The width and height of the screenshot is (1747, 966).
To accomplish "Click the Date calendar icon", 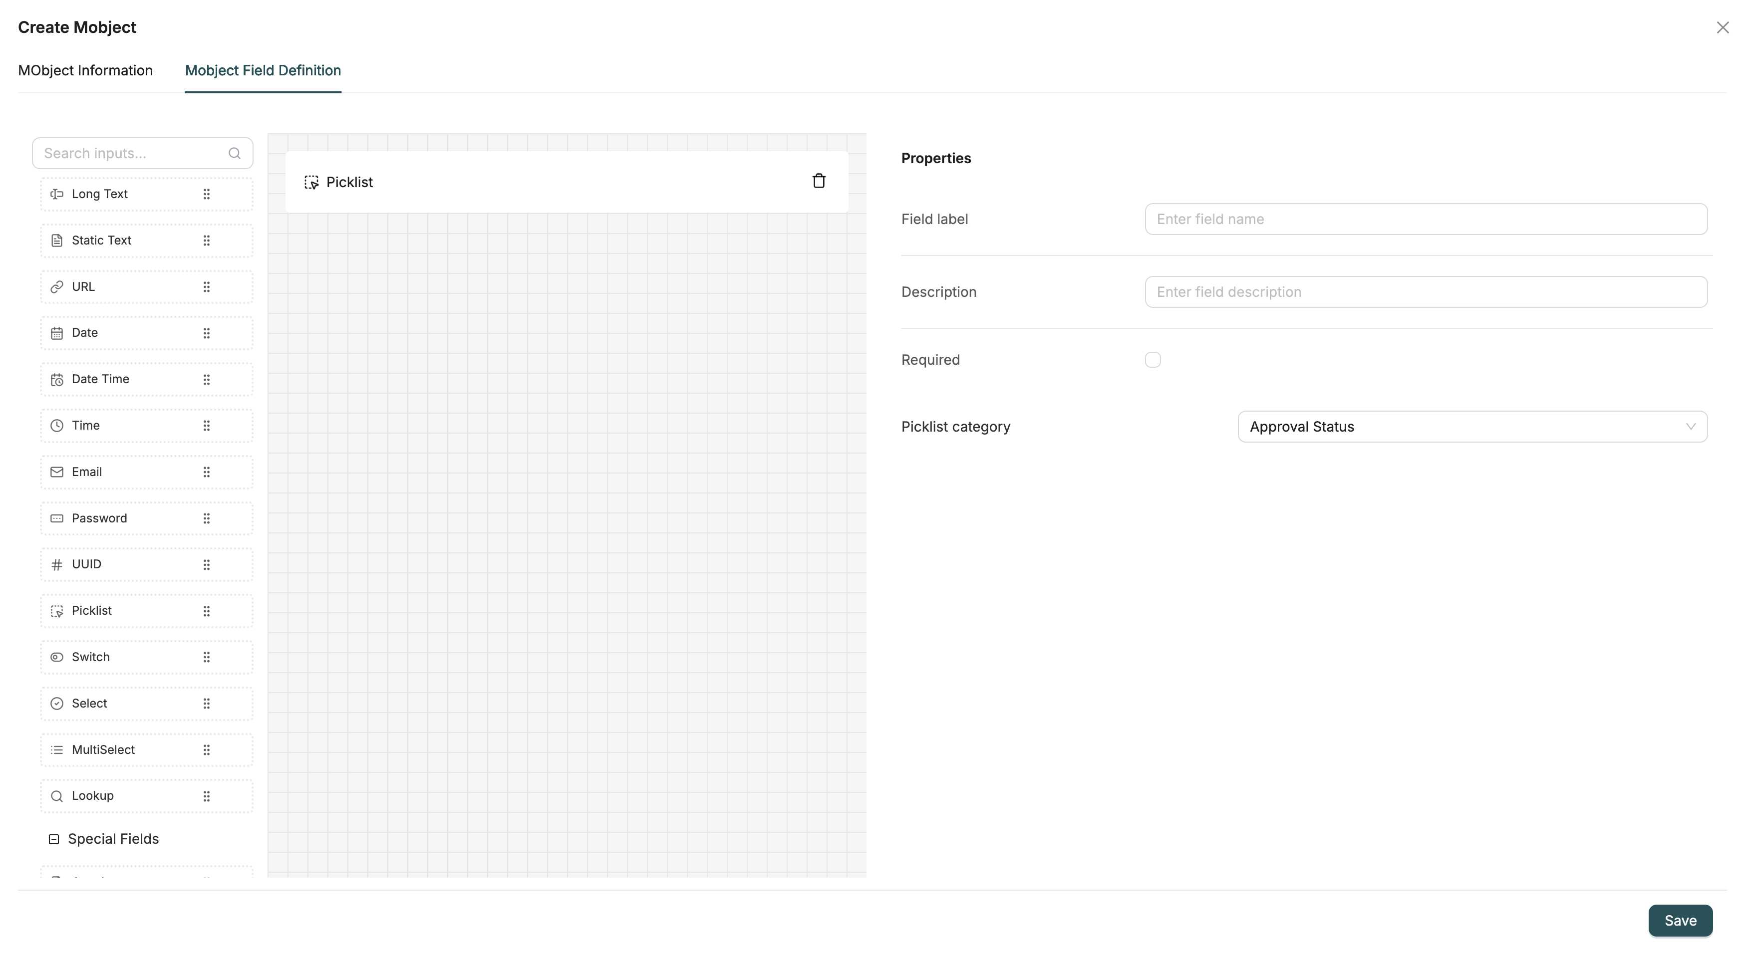I will (57, 332).
